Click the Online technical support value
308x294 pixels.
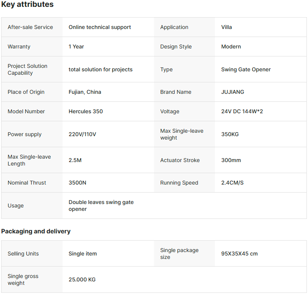[x=99, y=27]
